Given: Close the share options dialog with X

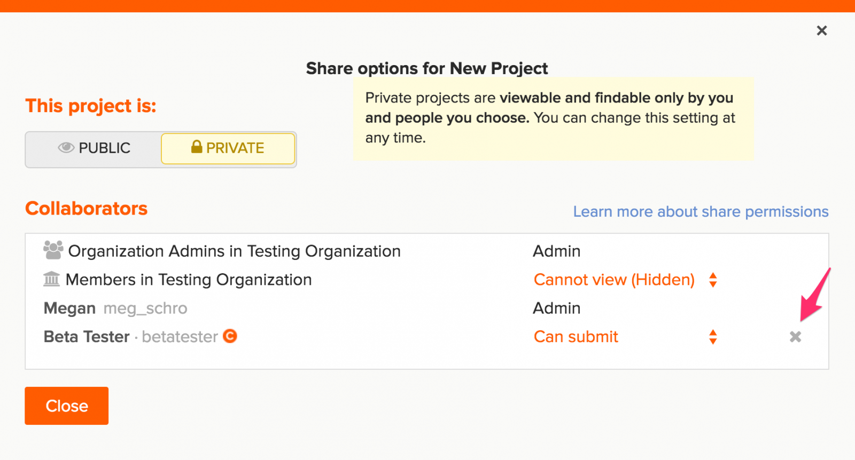Looking at the screenshot, I should coord(821,30).
